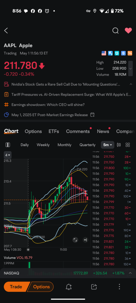Viewport: 136px width, 303px height.
Task: Collapse the news headlines chevron
Action: 131,84
